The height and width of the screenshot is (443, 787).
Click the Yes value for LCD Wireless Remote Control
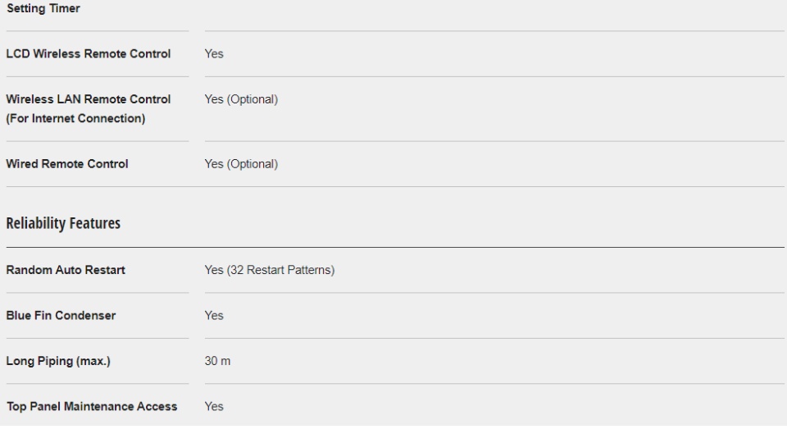click(x=214, y=54)
